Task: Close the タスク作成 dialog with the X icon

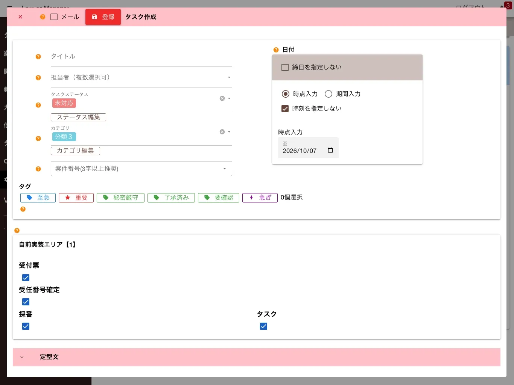Action: (20, 17)
